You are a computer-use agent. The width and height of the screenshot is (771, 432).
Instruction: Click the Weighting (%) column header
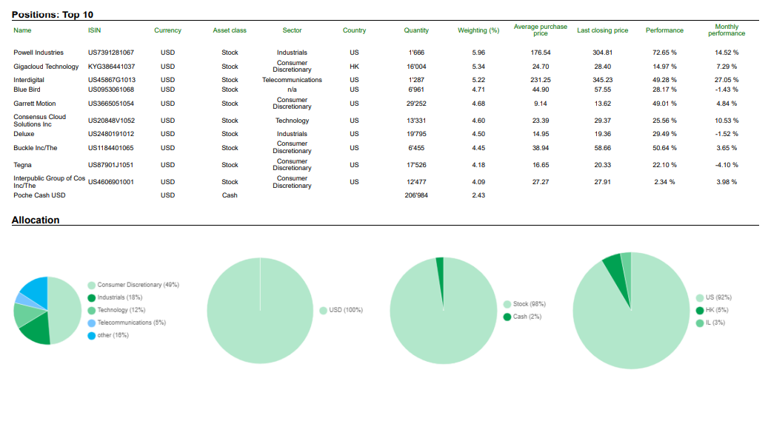(x=478, y=30)
